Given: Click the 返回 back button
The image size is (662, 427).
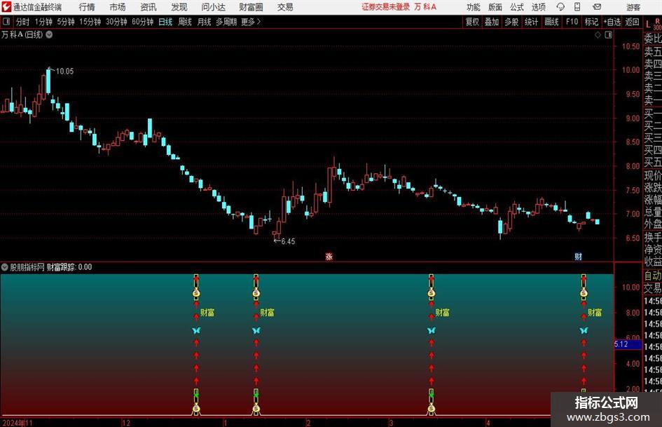Looking at the screenshot, I should 632,22.
